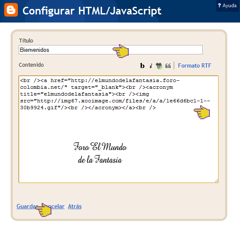Click the Contenido label
The image size is (240, 235).
point(31,65)
